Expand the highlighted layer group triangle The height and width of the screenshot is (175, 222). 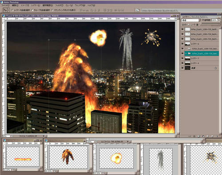click(x=186, y=53)
